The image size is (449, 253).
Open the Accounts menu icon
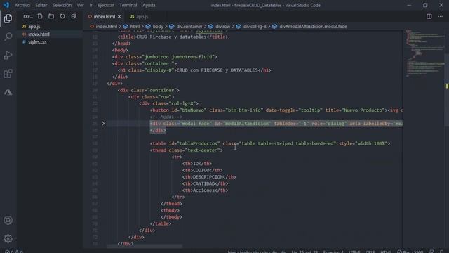tap(8, 220)
